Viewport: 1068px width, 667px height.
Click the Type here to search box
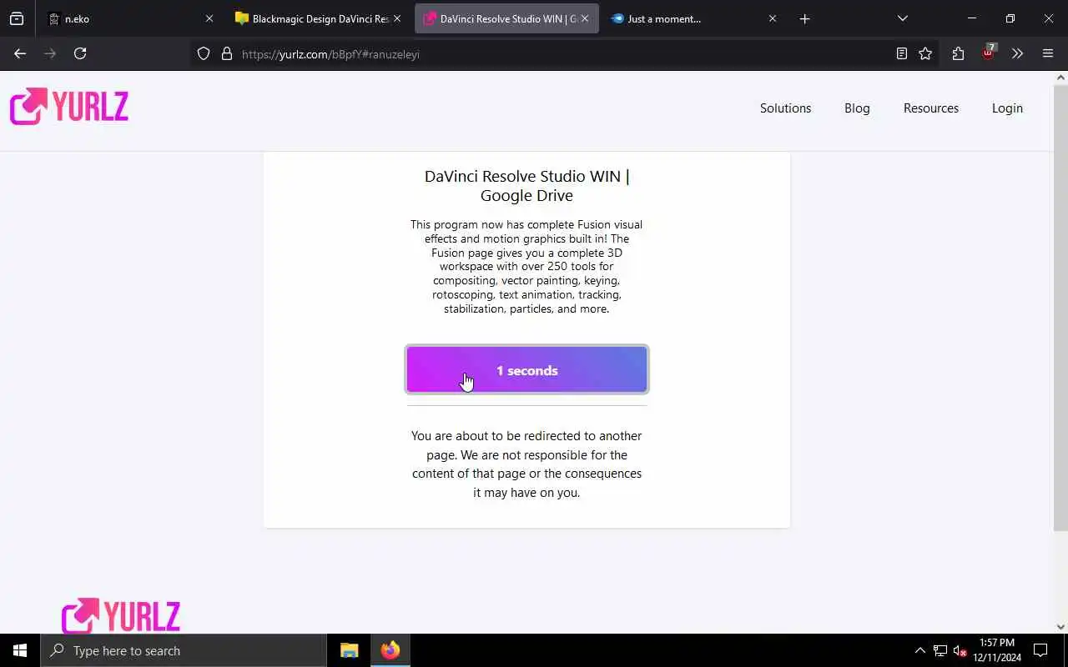184,650
